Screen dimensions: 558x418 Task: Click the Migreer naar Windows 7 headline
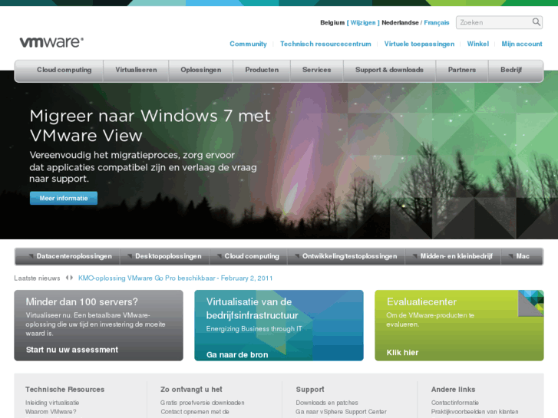click(x=150, y=126)
